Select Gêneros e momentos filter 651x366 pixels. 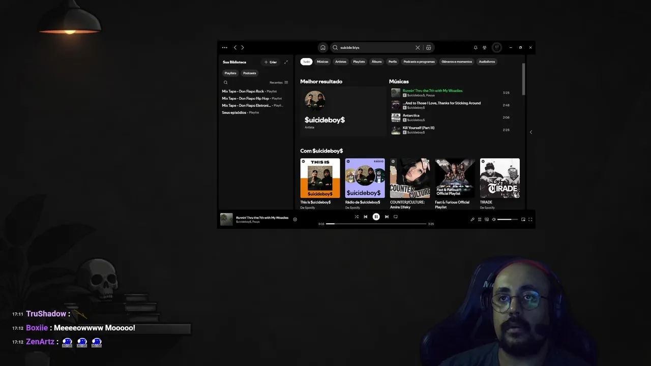[x=457, y=62]
